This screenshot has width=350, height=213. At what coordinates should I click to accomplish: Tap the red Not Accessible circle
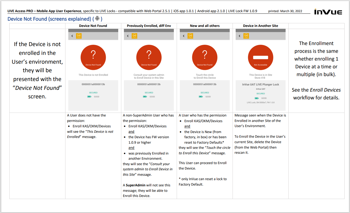pos(261,57)
